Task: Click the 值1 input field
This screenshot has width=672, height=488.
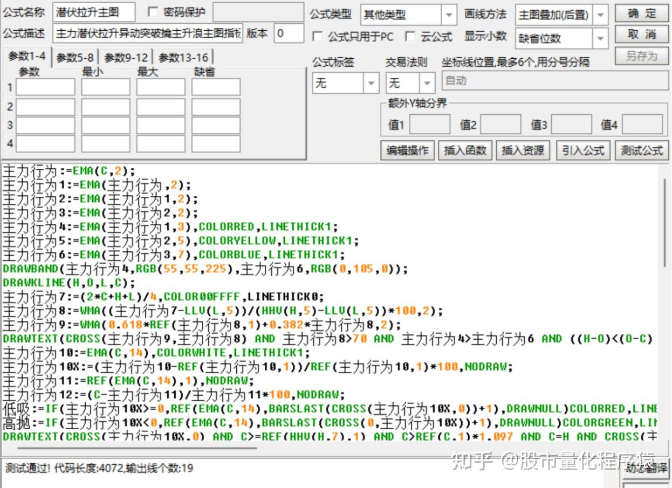Action: tap(429, 124)
